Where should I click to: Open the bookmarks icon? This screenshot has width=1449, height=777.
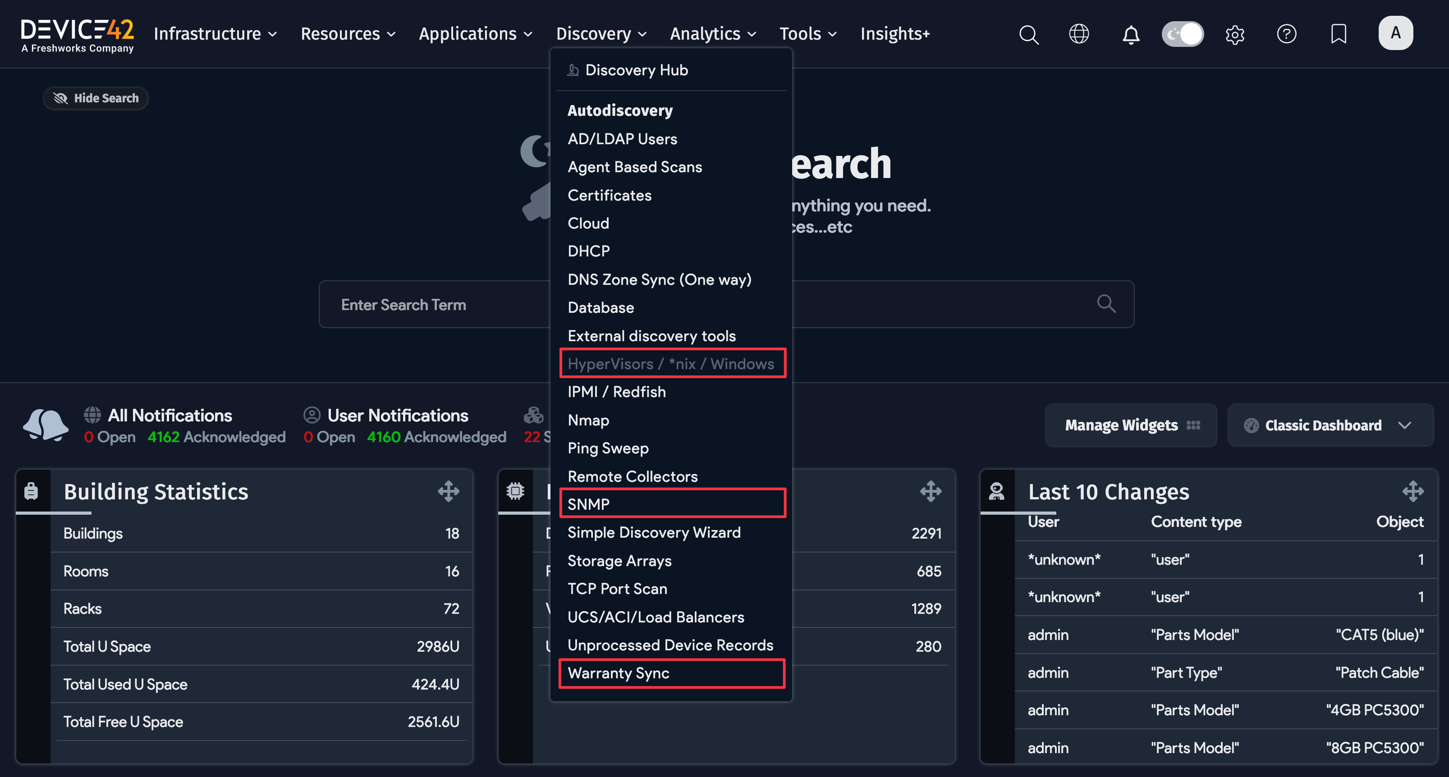click(x=1338, y=34)
